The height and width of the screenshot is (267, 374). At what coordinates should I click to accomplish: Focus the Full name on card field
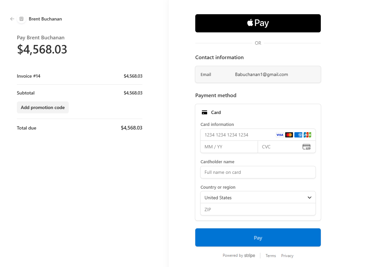258,172
